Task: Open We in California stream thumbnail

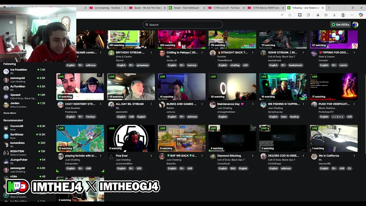Action: click(334, 138)
